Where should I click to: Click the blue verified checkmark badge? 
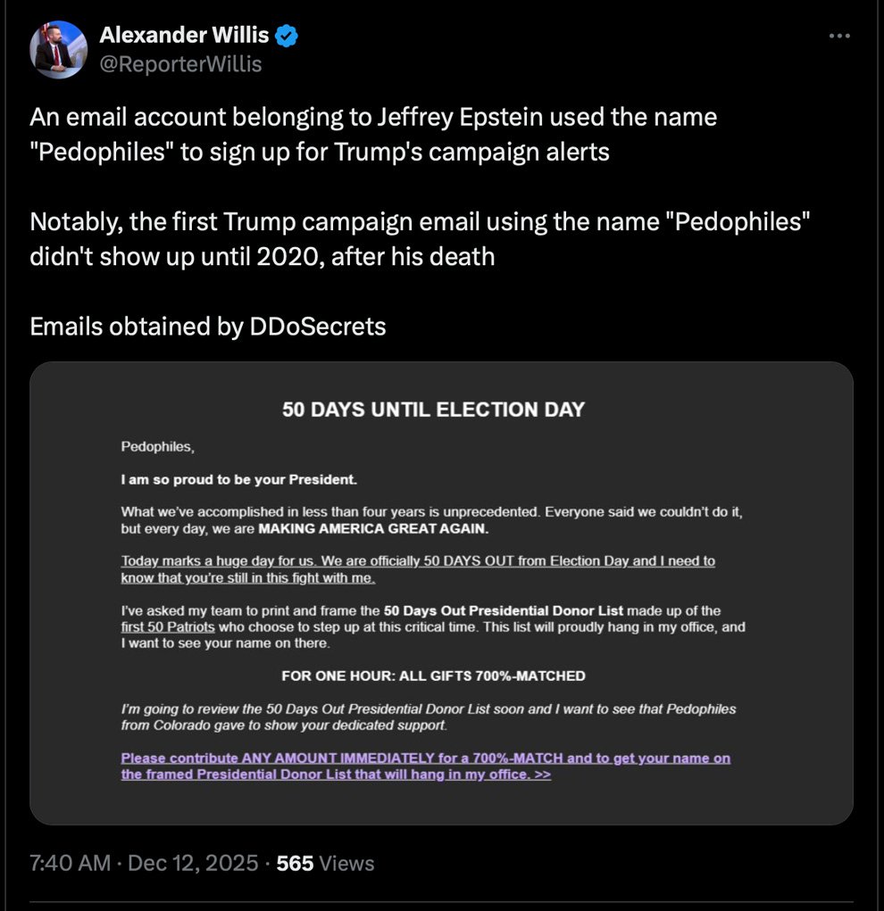pyautogui.click(x=287, y=36)
